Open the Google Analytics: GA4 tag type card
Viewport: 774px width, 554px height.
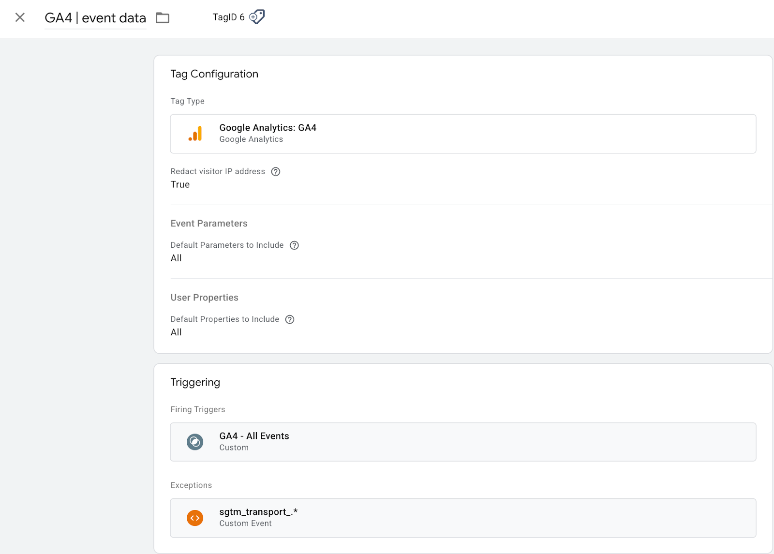pos(463,134)
